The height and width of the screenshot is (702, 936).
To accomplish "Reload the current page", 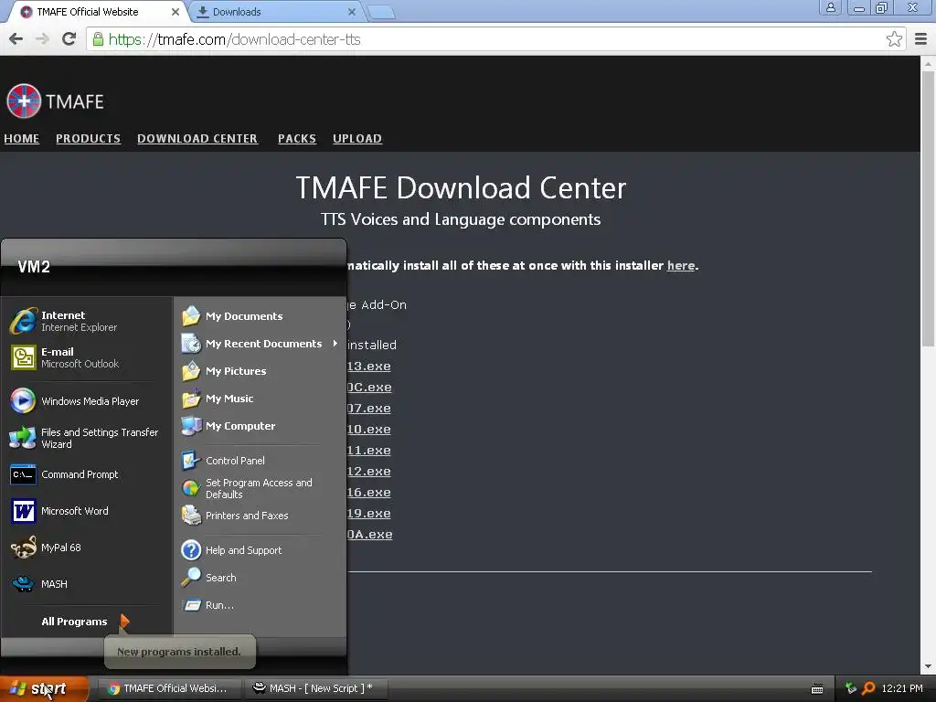I will [x=69, y=39].
